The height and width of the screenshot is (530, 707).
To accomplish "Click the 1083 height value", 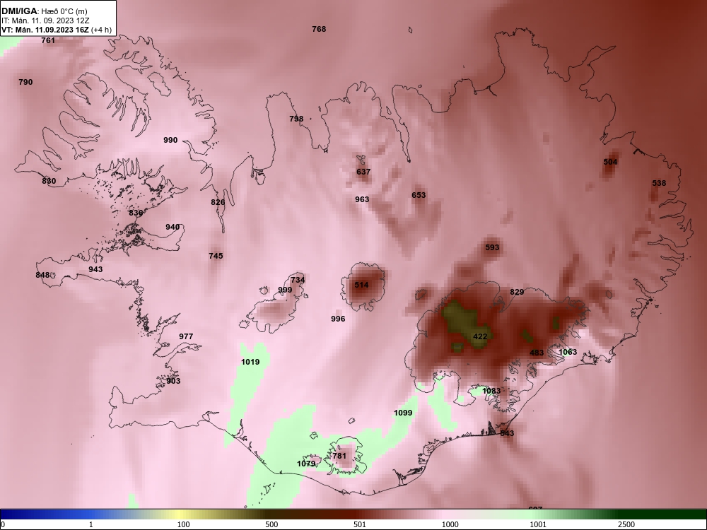I will [491, 391].
